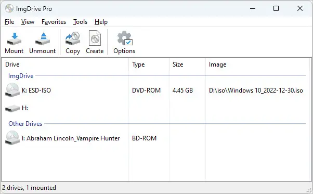This screenshot has height=194, width=313.
Task: Click the BD-ROM type cell
Action: coord(144,138)
